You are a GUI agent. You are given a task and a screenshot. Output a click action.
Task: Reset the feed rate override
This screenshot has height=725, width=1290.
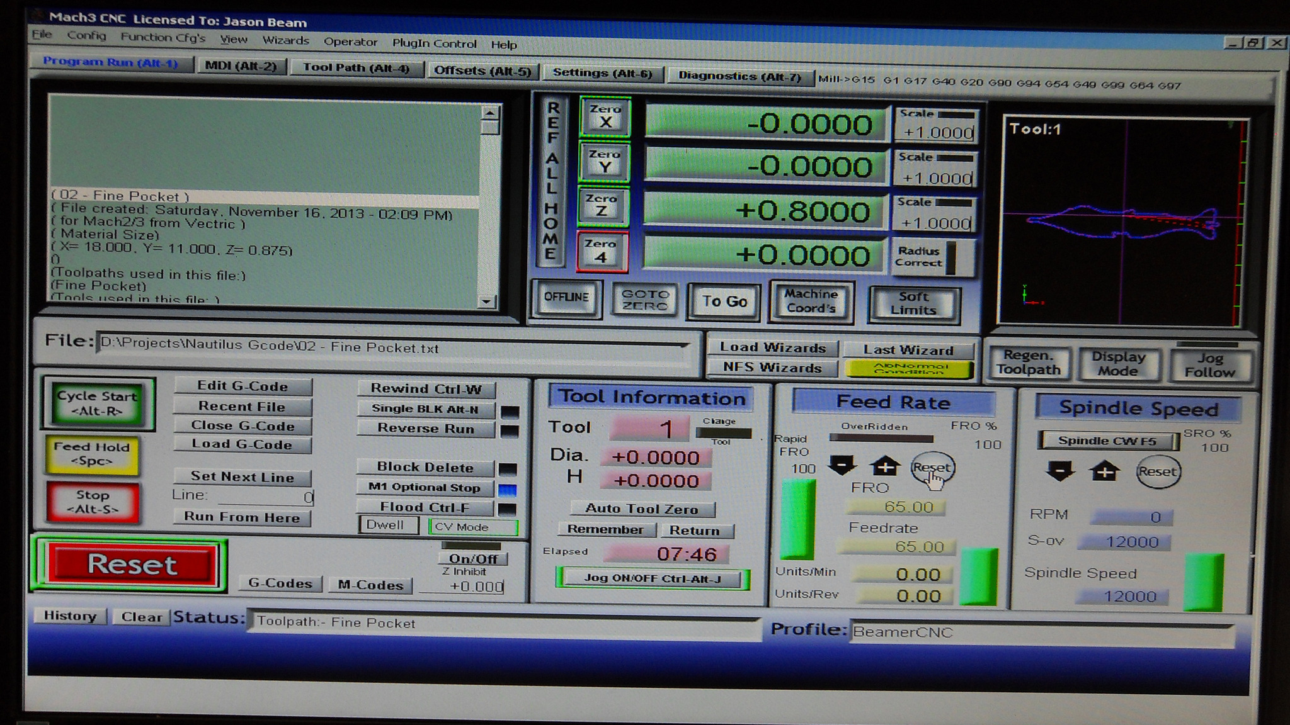tap(931, 468)
